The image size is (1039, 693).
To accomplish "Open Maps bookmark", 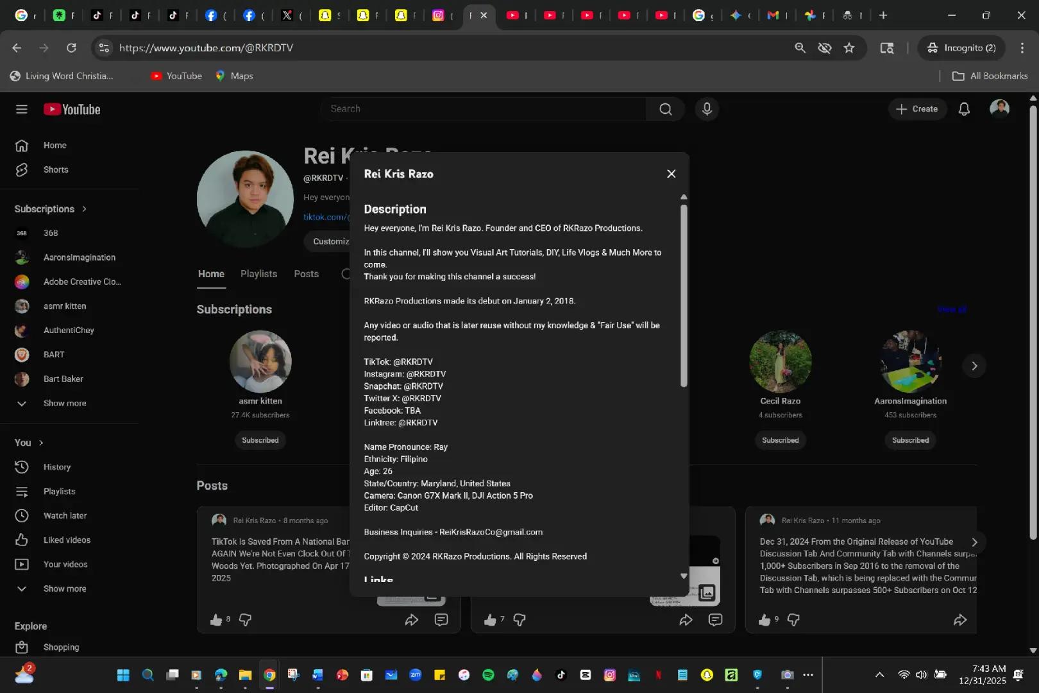I will click(x=234, y=76).
